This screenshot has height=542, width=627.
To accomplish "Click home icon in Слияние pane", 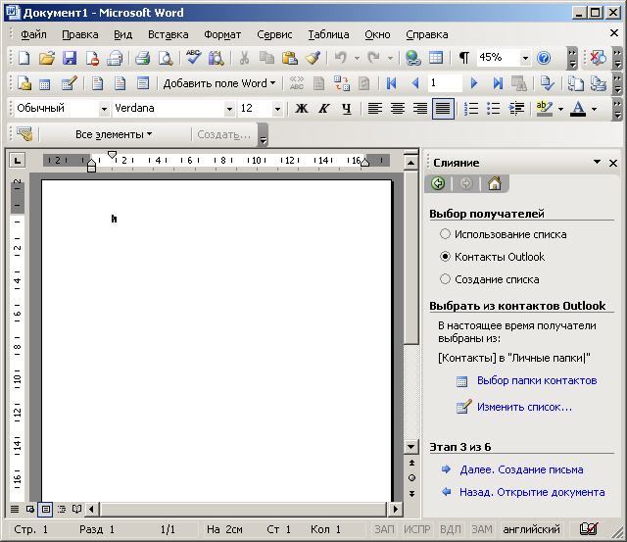I will pos(495,183).
